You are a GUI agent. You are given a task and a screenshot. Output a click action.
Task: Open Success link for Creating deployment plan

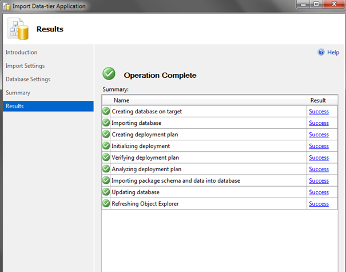[x=319, y=135]
